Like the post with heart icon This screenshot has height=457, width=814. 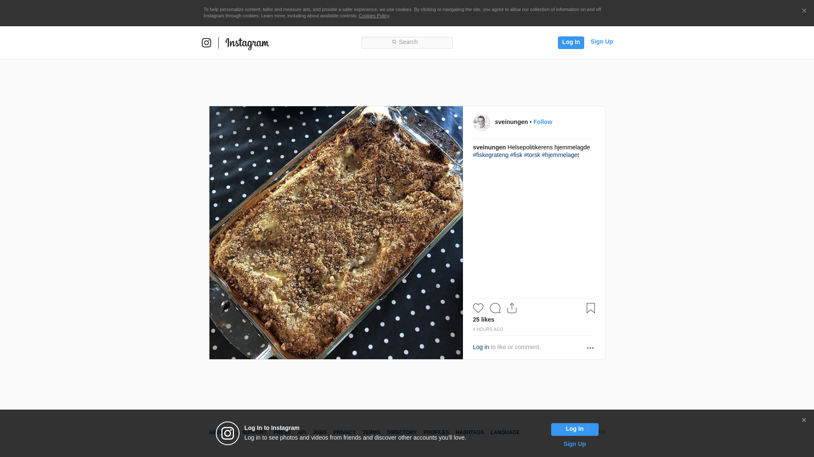coord(478,308)
